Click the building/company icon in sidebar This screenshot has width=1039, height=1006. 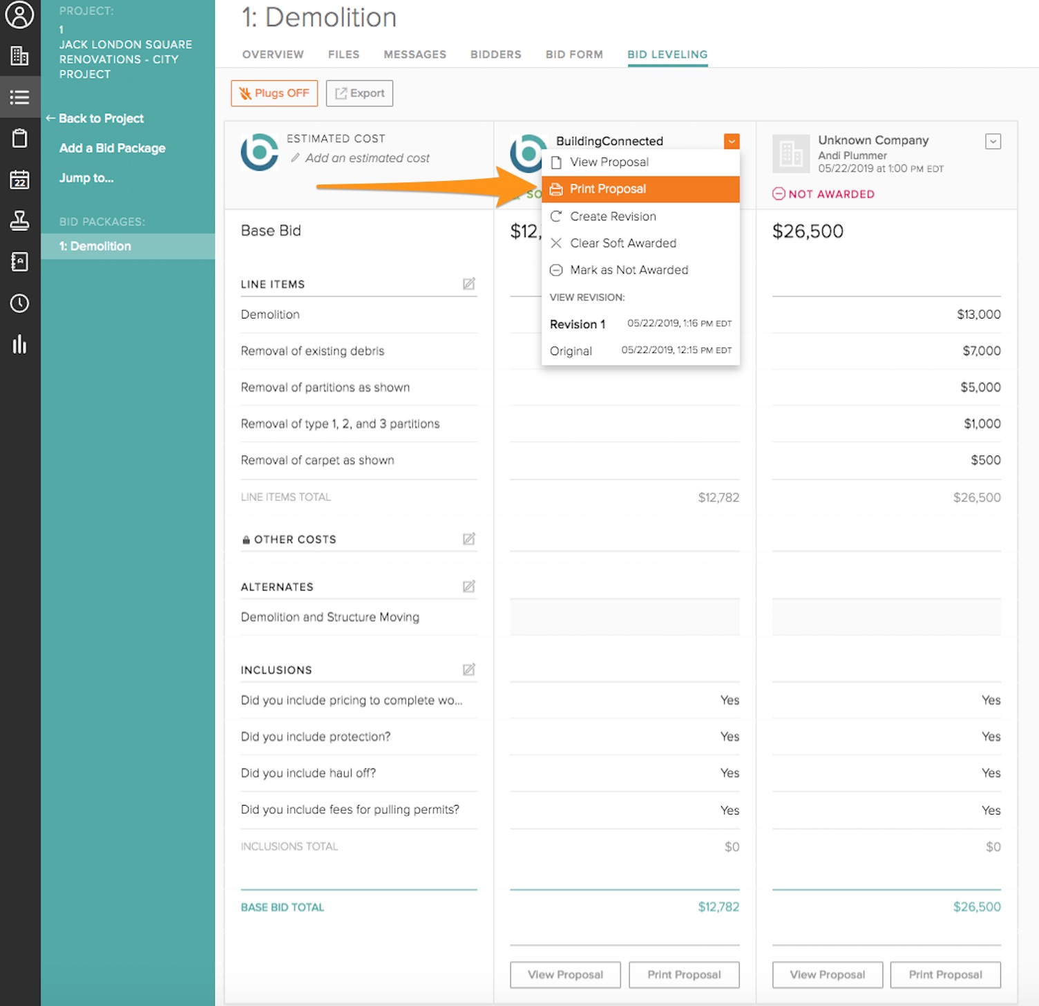click(x=19, y=56)
